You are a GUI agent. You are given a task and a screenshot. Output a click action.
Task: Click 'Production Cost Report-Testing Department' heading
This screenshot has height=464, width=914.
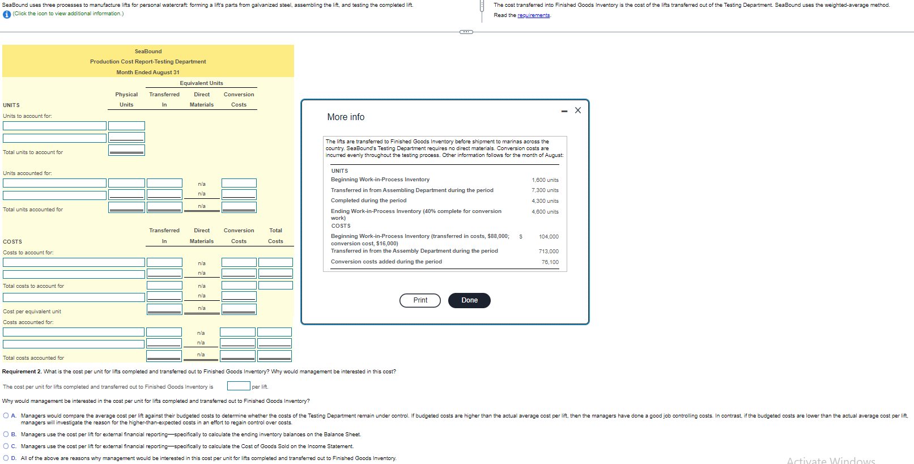point(148,62)
